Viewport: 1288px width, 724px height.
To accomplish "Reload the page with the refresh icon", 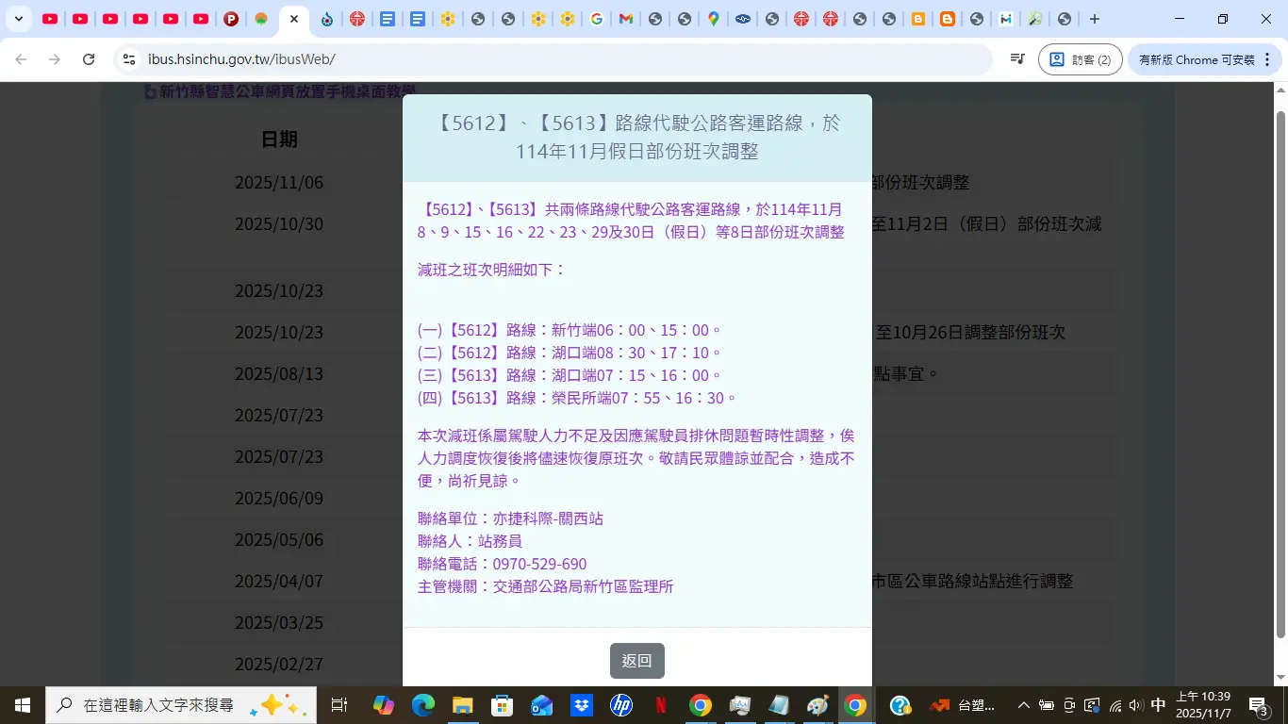I will tap(89, 59).
